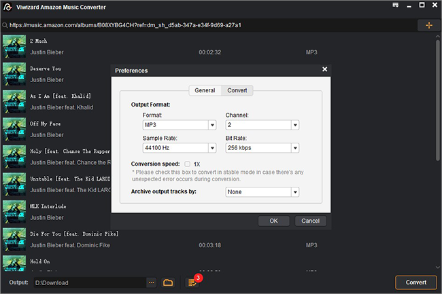Click the Unstable track album thumbnail
Image resolution: width=442 pixels, height=294 pixels.
tap(14, 184)
